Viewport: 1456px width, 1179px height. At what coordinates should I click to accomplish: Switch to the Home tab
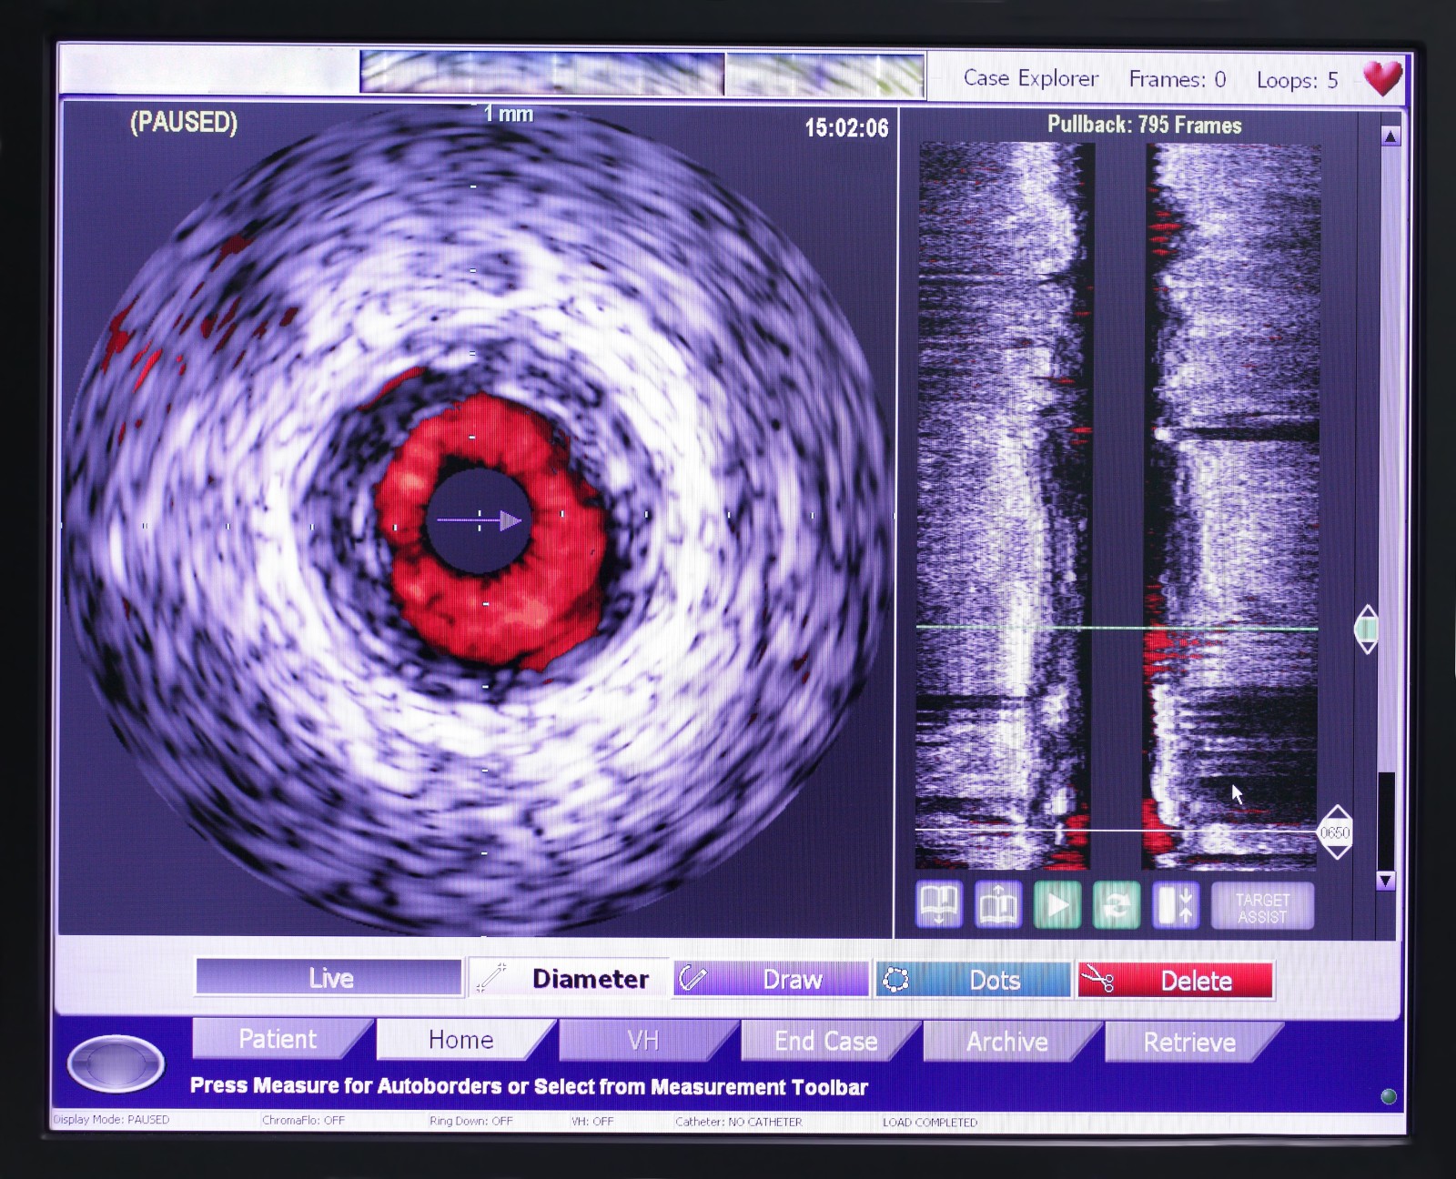[x=460, y=1039]
